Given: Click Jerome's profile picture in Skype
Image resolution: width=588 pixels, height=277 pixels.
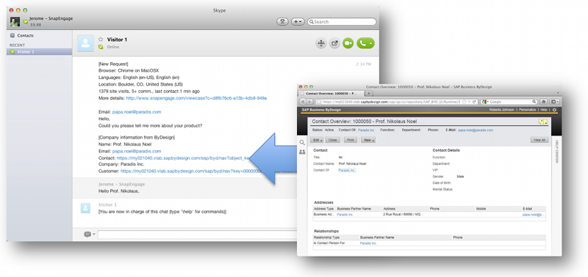Looking at the screenshot, I should click(x=15, y=22).
